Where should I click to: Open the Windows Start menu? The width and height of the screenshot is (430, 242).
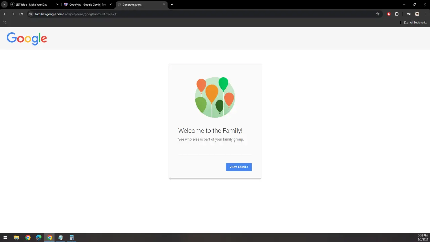click(5, 238)
